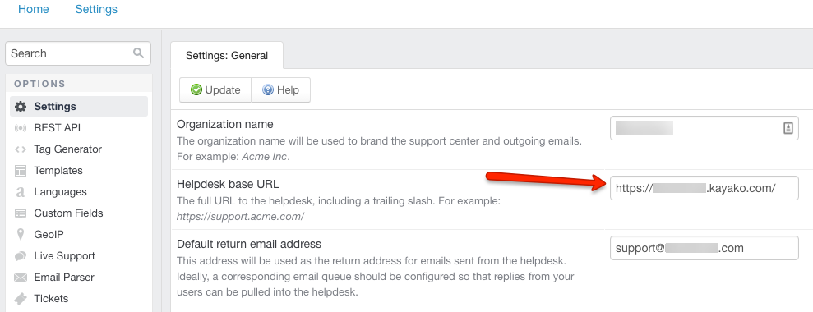Screen dimensions: 813x312
Task: Open Templates using its layout icon
Action: [x=21, y=171]
